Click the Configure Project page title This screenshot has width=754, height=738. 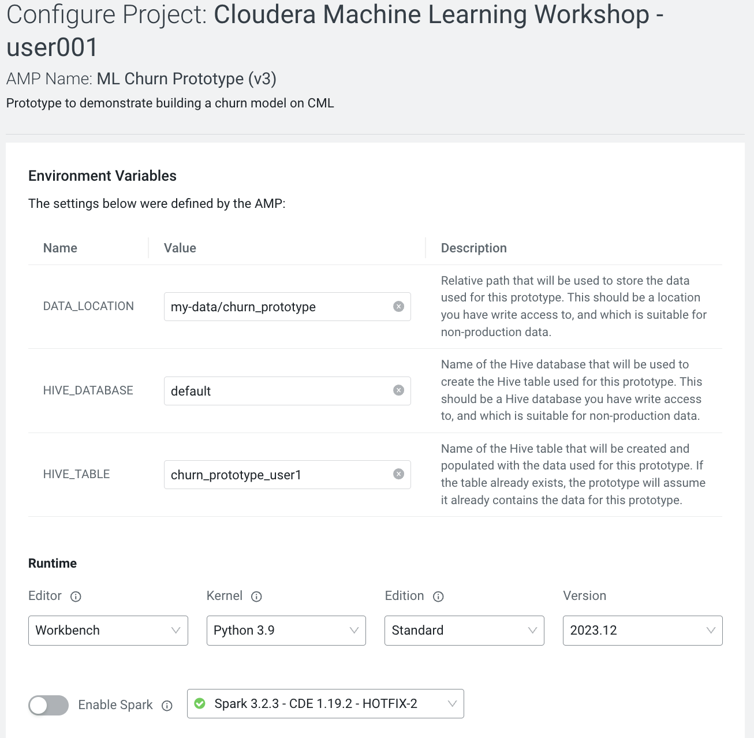tap(335, 31)
